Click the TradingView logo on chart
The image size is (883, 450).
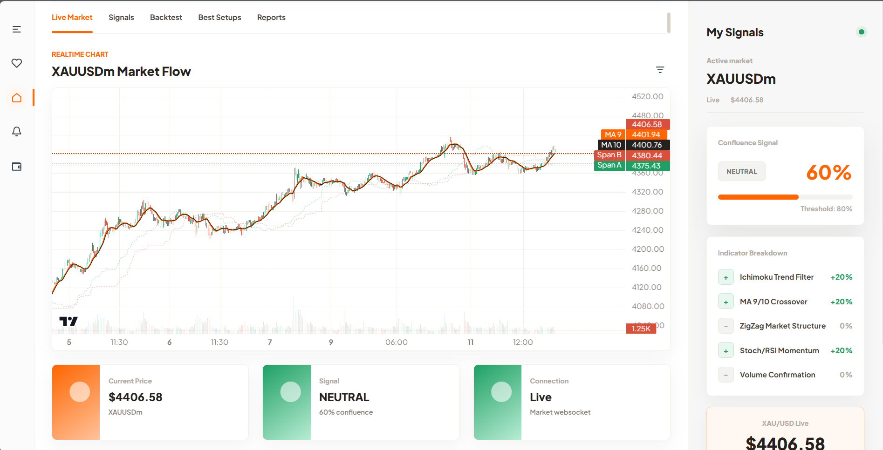[x=68, y=321]
